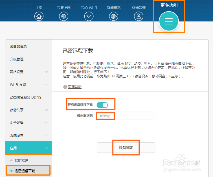Select the 智能带宽 tab label

click(x=114, y=8)
